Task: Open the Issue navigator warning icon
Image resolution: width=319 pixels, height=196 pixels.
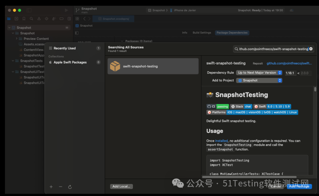Action: [x=39, y=19]
